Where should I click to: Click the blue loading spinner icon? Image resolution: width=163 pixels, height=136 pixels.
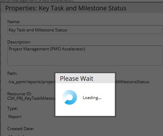click(x=70, y=97)
